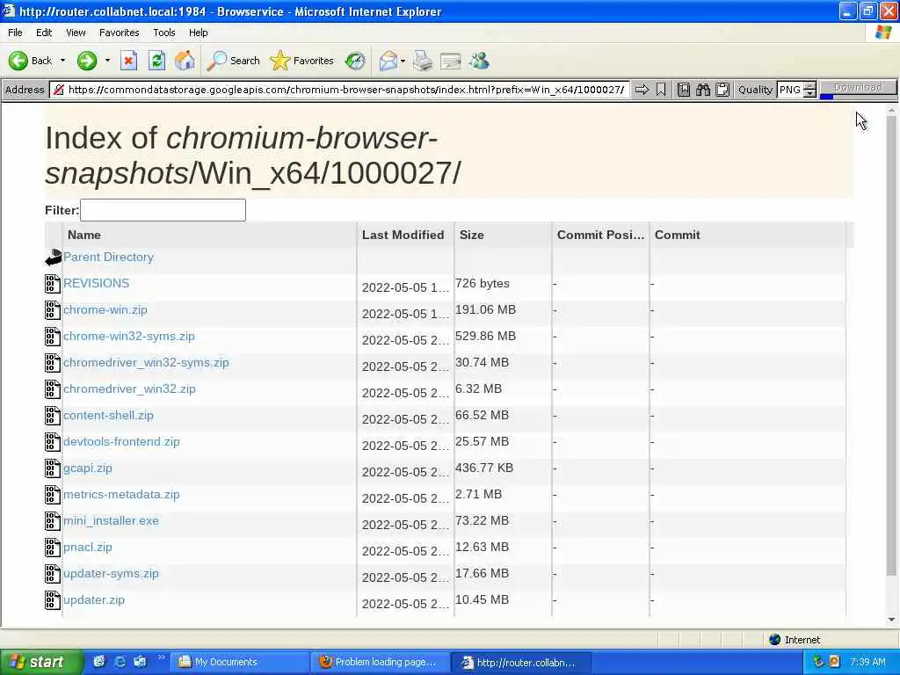900x675 pixels.
Task: Open updater-syms.zip link
Action: click(111, 574)
